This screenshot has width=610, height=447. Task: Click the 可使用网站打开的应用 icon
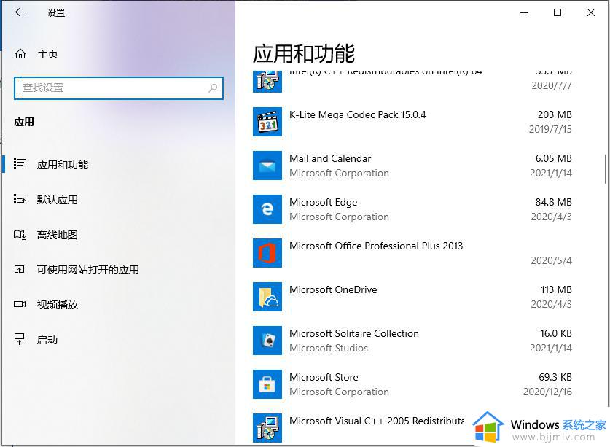pyautogui.click(x=20, y=269)
